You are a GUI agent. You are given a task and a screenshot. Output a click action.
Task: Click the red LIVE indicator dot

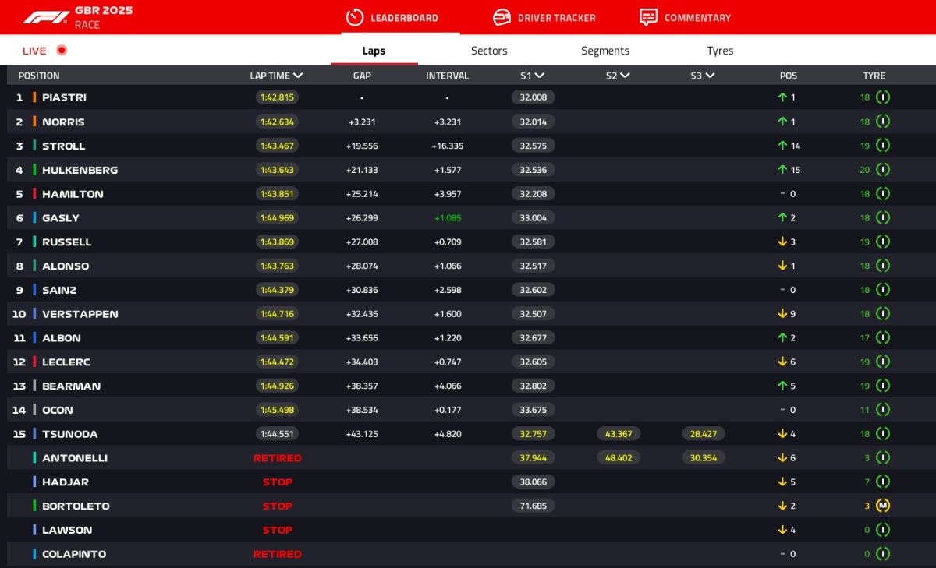[x=62, y=51]
